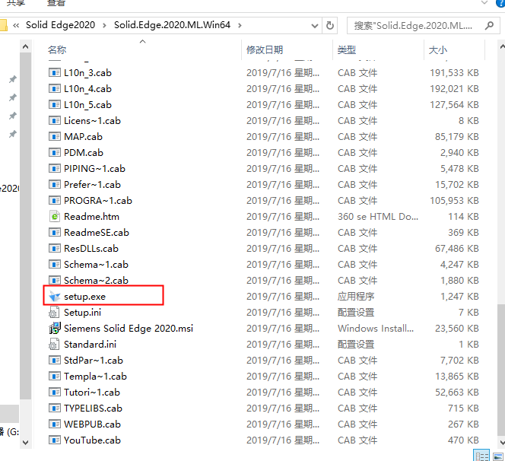Open the address bar history dropdown
This screenshot has height=461, width=505.
pyautogui.click(x=315, y=25)
